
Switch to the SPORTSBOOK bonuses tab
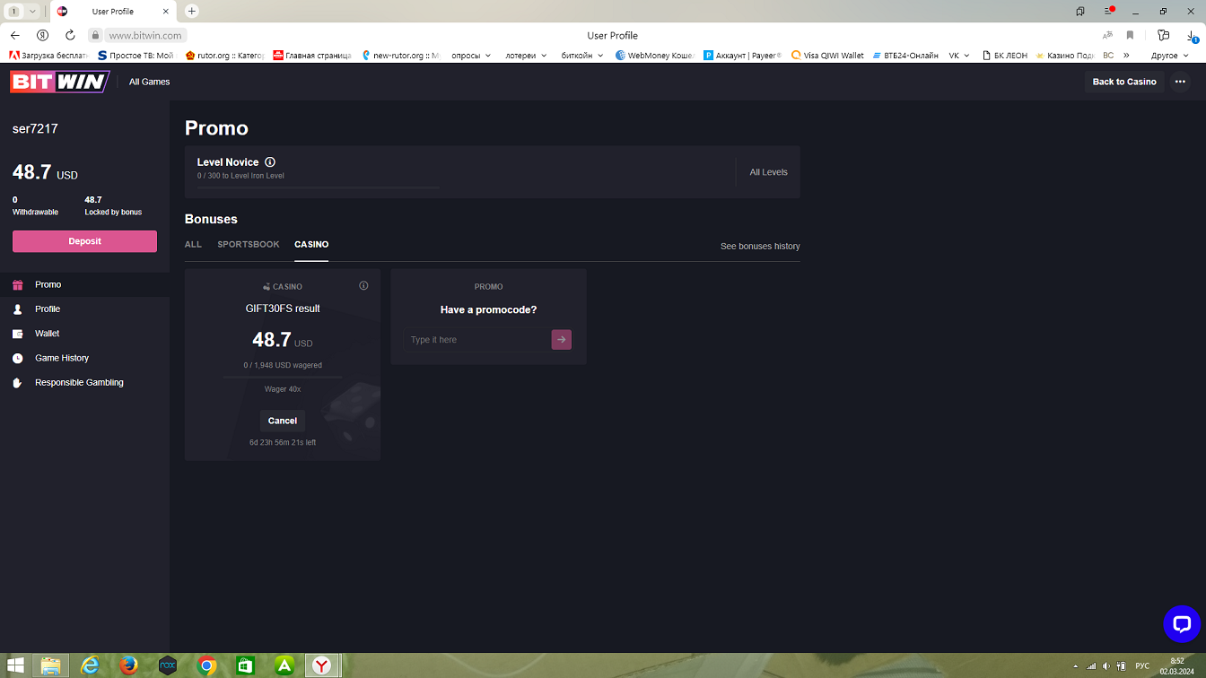click(x=249, y=245)
